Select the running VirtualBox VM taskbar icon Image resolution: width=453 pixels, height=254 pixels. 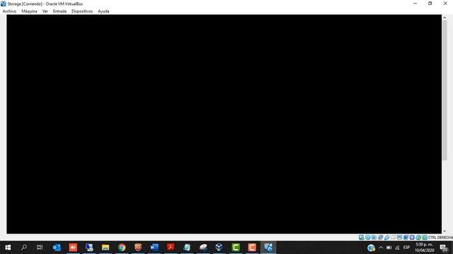(x=268, y=248)
